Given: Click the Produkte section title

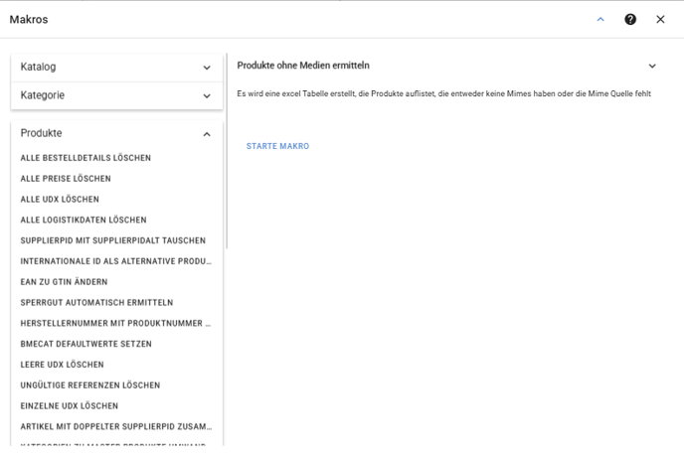Looking at the screenshot, I should pos(41,133).
